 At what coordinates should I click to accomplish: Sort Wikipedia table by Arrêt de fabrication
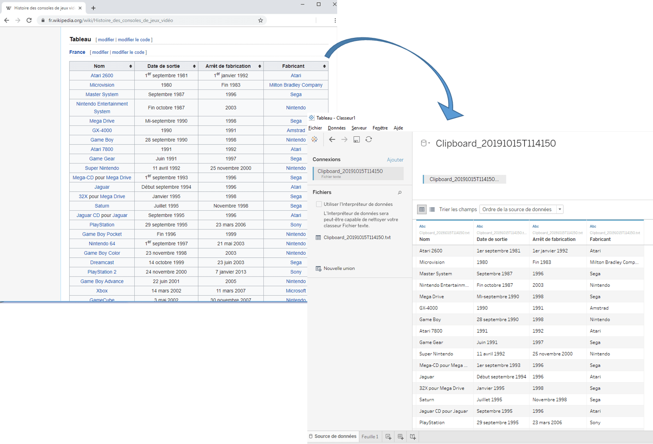point(260,66)
